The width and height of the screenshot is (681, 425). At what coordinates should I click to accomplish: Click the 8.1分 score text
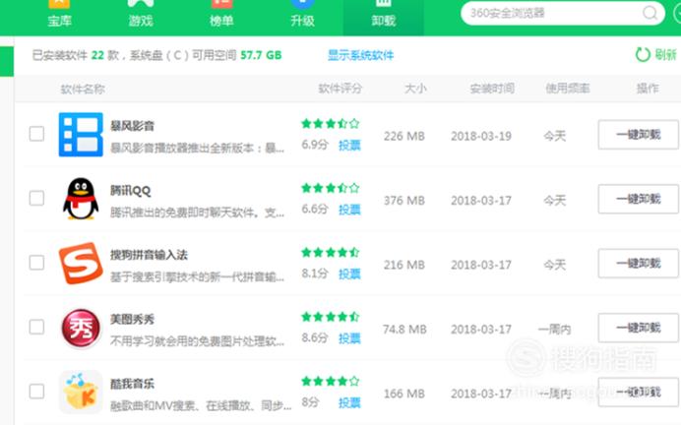315,273
